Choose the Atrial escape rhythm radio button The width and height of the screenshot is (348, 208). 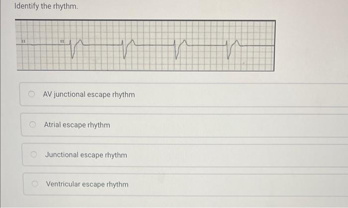[x=32, y=125]
